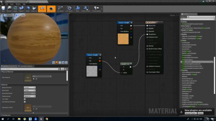Open the Blend Mode dropdown
The width and height of the screenshot is (216, 121).
30,90
